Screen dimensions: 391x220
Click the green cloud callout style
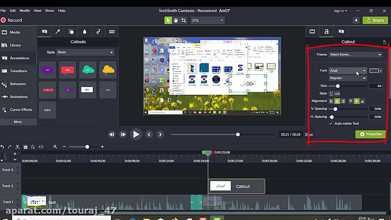88,70
